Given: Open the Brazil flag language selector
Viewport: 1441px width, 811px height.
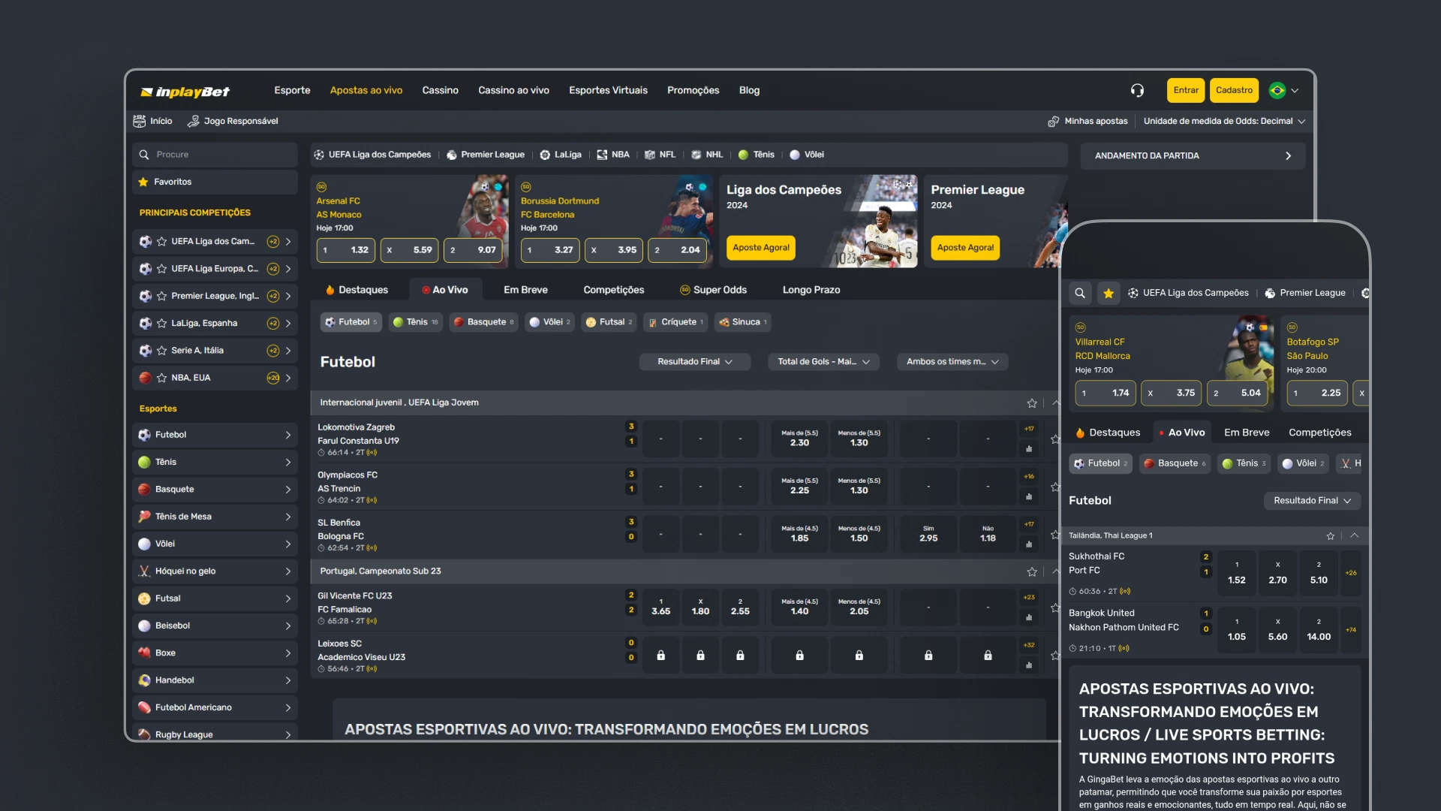Looking at the screenshot, I should coord(1283,90).
